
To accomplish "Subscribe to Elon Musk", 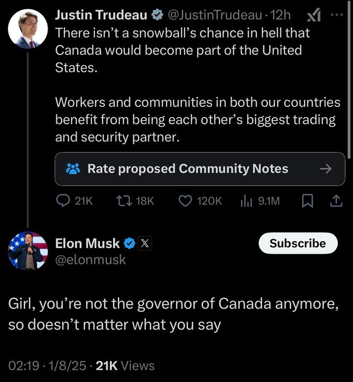I will click(x=297, y=243).
